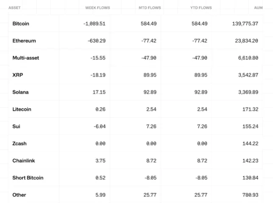Select the Short Bitcoin row label
Image resolution: width=273 pixels, height=203 pixels.
[28, 178]
